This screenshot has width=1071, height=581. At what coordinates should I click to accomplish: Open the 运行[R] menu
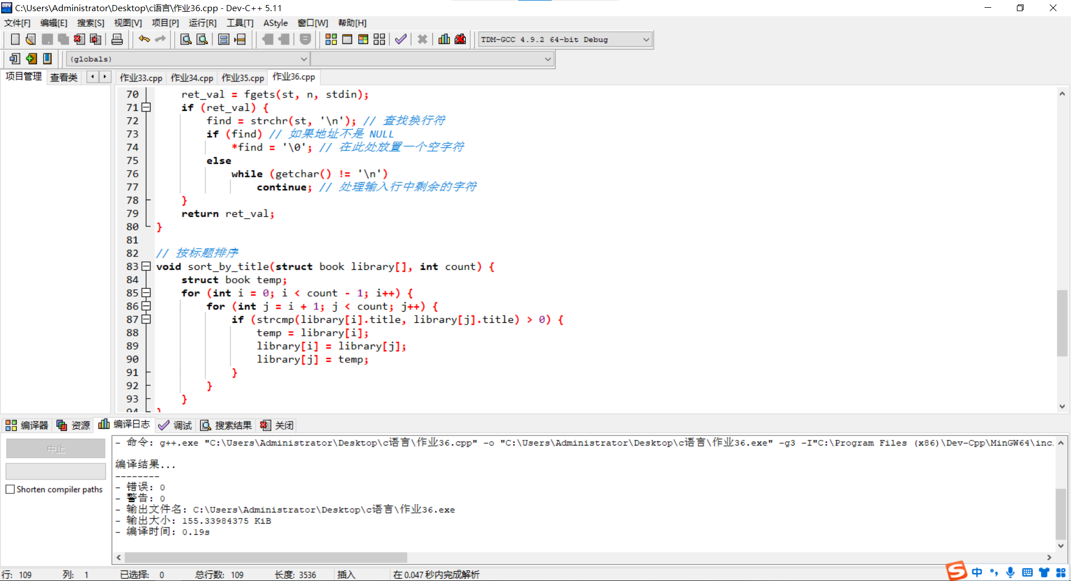tap(202, 23)
